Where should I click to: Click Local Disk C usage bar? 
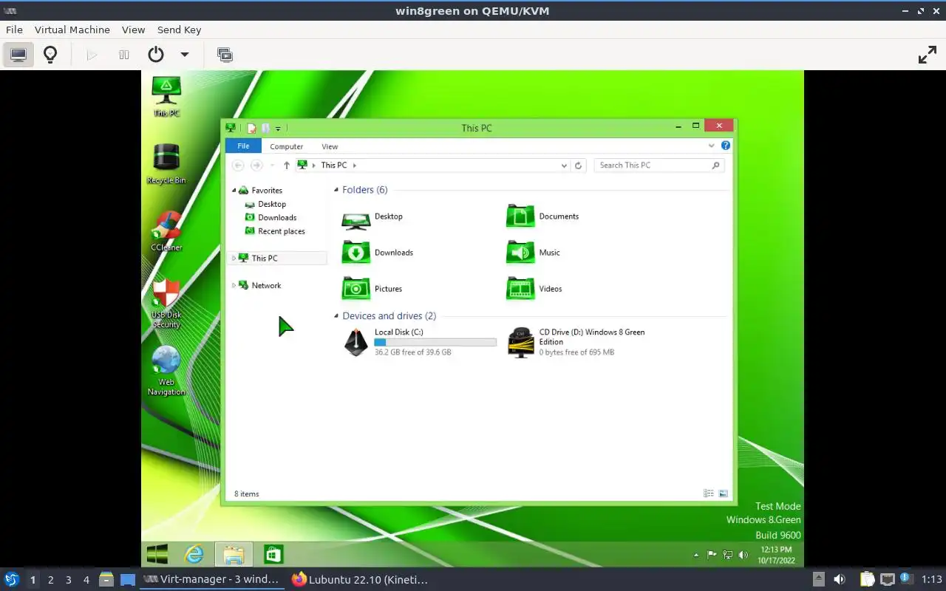pos(435,343)
